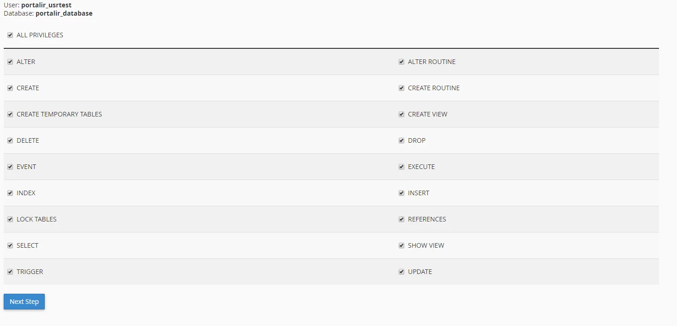Uncheck the INSERT privilege checkbox

(x=401, y=193)
